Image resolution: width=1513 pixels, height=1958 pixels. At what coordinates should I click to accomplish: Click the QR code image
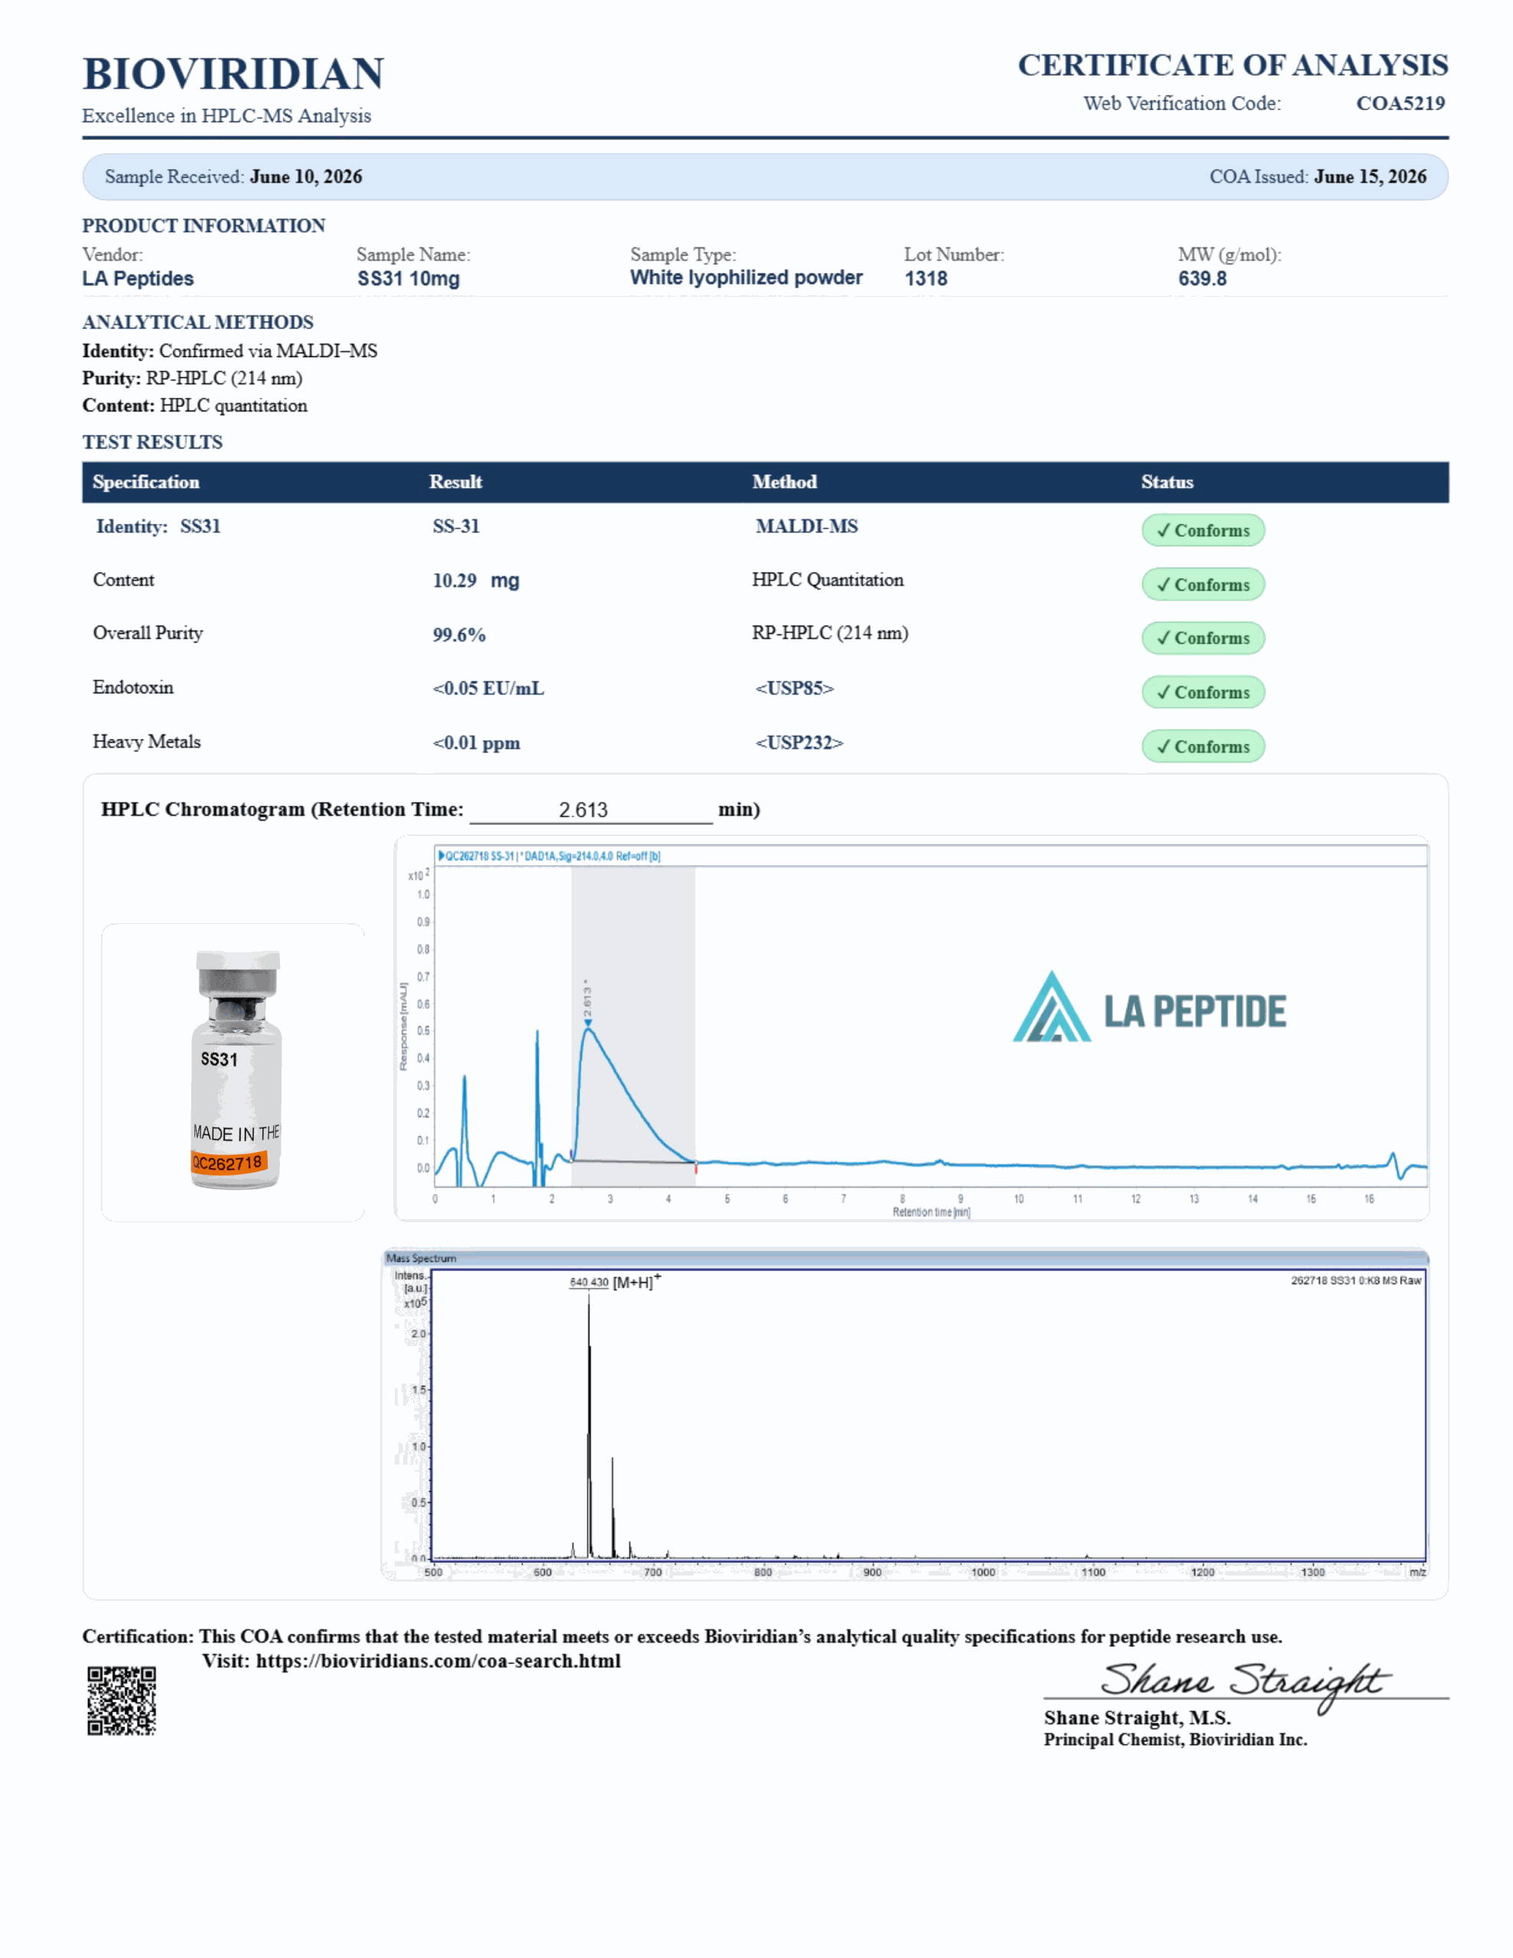pyautogui.click(x=121, y=1701)
